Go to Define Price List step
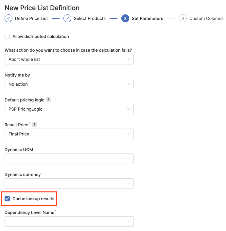Screen dimensions: 226x231 point(31,18)
